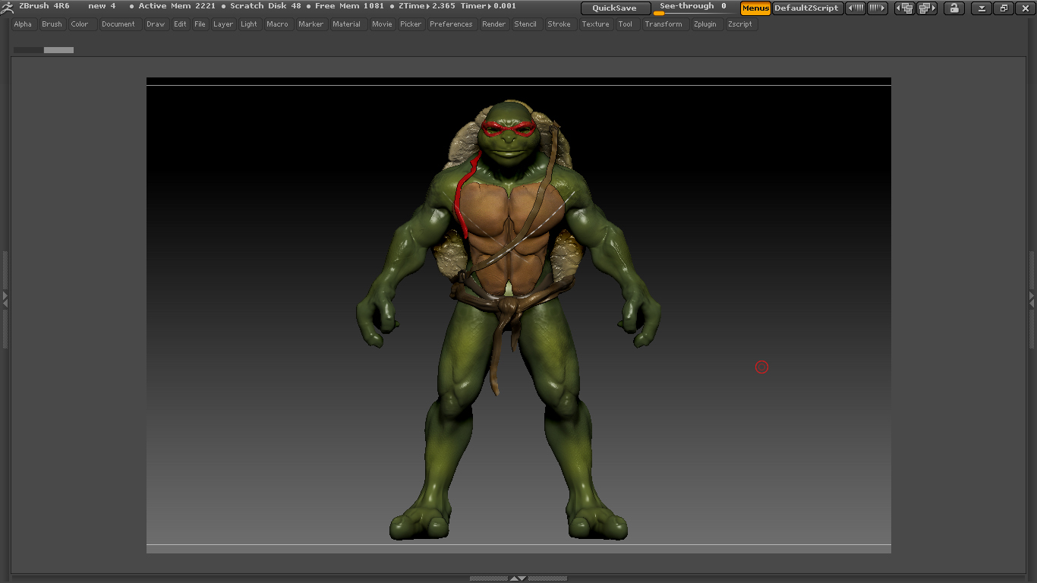Viewport: 1037px width, 583px height.
Task: Click the QuickSave button
Action: click(x=615, y=8)
